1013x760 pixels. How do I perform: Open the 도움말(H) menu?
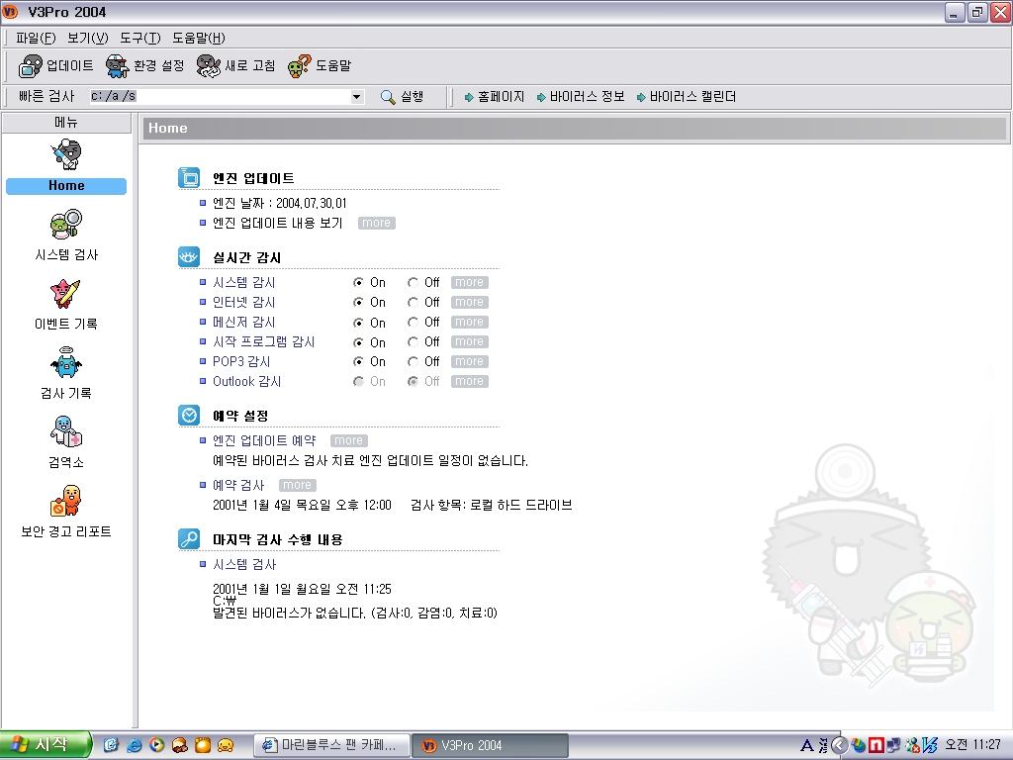coord(198,39)
